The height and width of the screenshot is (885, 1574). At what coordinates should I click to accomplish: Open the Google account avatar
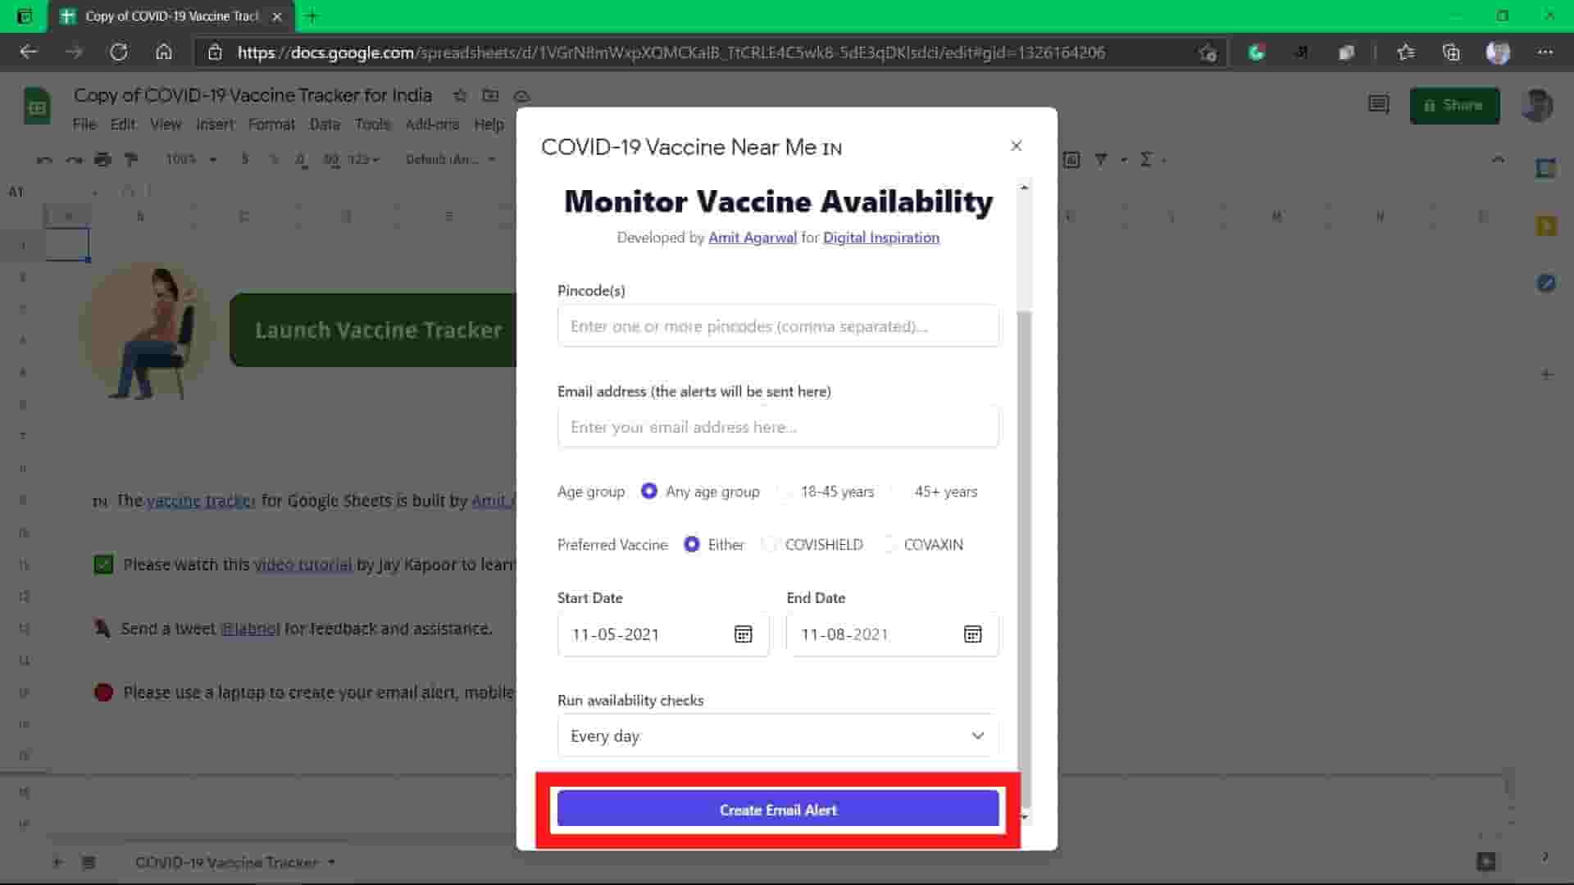click(x=1537, y=106)
